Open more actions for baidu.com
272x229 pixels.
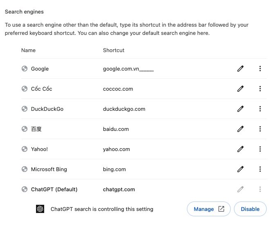click(260, 129)
